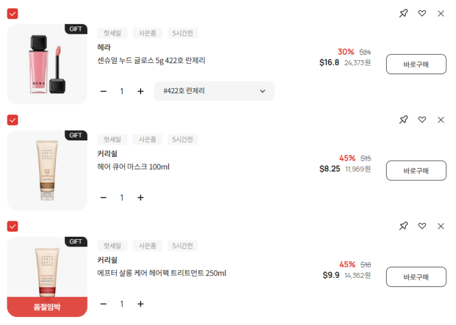Delete hair cure mask from cart
Viewport: 456px width, 325px height.
pos(441,120)
